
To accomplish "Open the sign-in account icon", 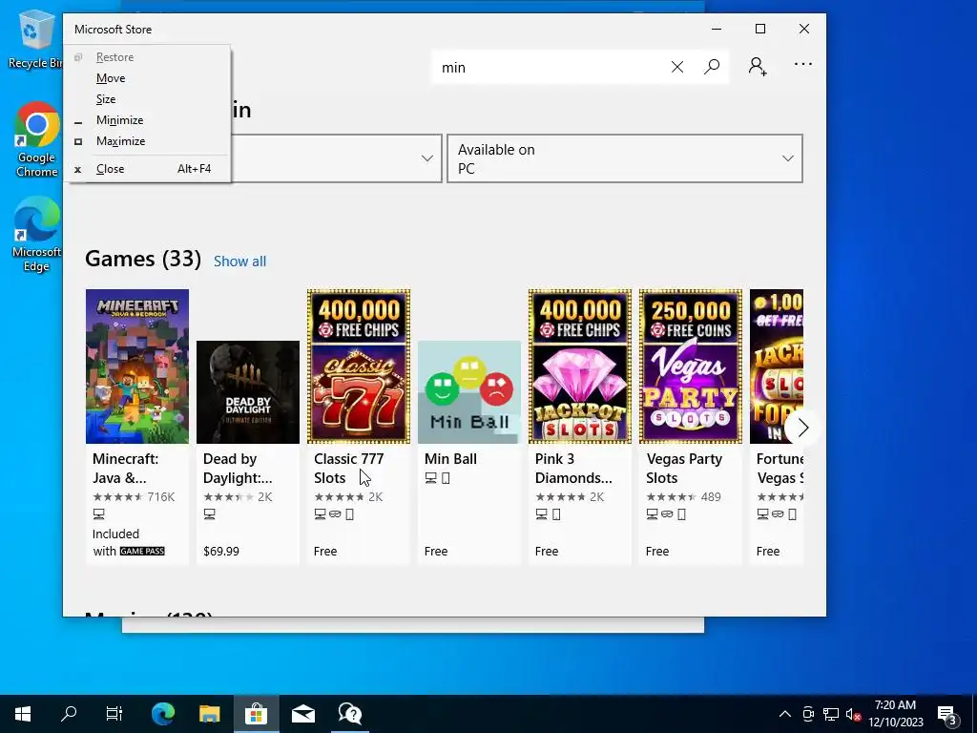I will click(757, 66).
